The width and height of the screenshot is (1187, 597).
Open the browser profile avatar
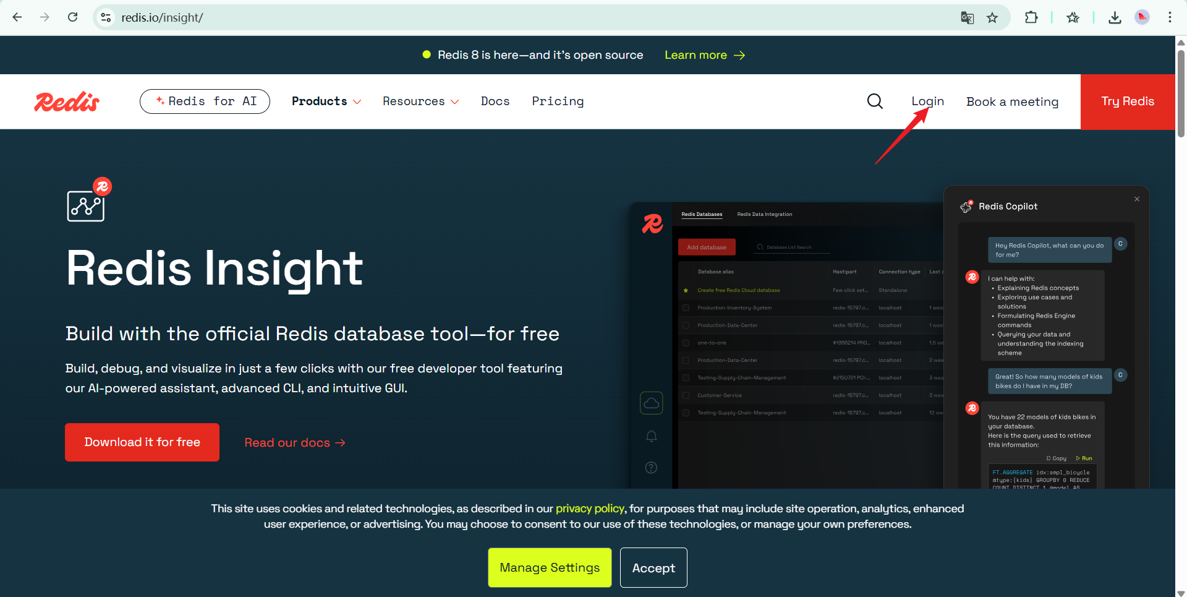pyautogui.click(x=1142, y=17)
